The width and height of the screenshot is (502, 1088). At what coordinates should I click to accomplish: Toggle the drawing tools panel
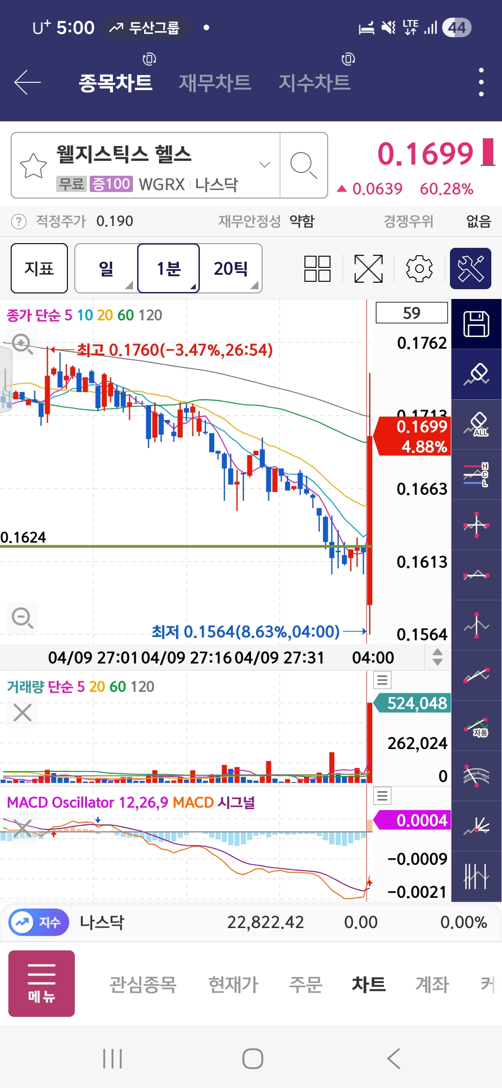[470, 268]
